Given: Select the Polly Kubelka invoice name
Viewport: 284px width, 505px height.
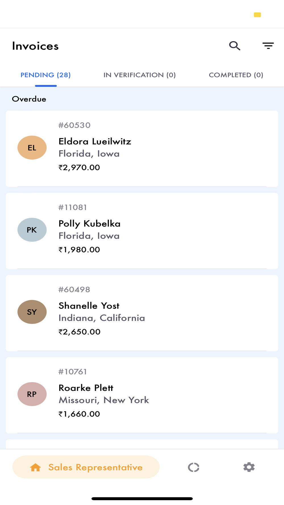Looking at the screenshot, I should pyautogui.click(x=89, y=224).
